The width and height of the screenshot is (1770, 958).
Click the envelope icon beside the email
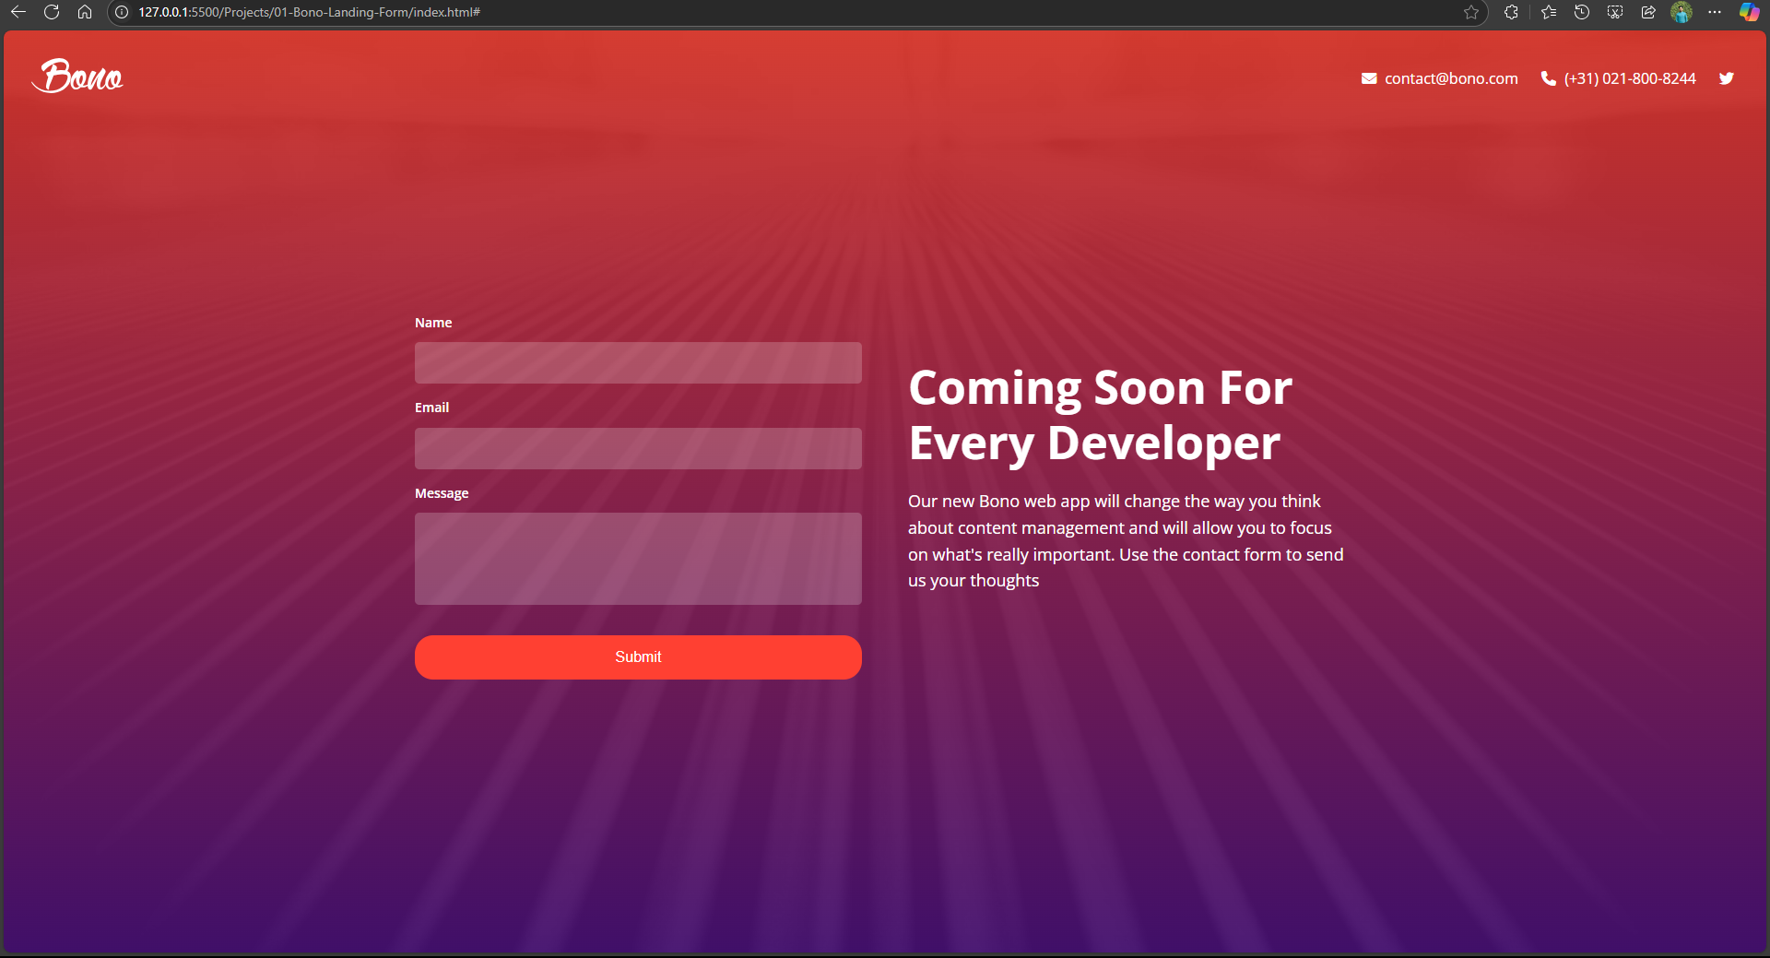coord(1369,78)
